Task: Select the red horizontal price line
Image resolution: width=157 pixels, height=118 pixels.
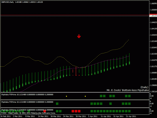Action: [x=75, y=15]
